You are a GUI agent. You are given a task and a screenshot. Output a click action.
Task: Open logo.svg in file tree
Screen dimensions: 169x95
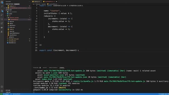click(x=12, y=31)
